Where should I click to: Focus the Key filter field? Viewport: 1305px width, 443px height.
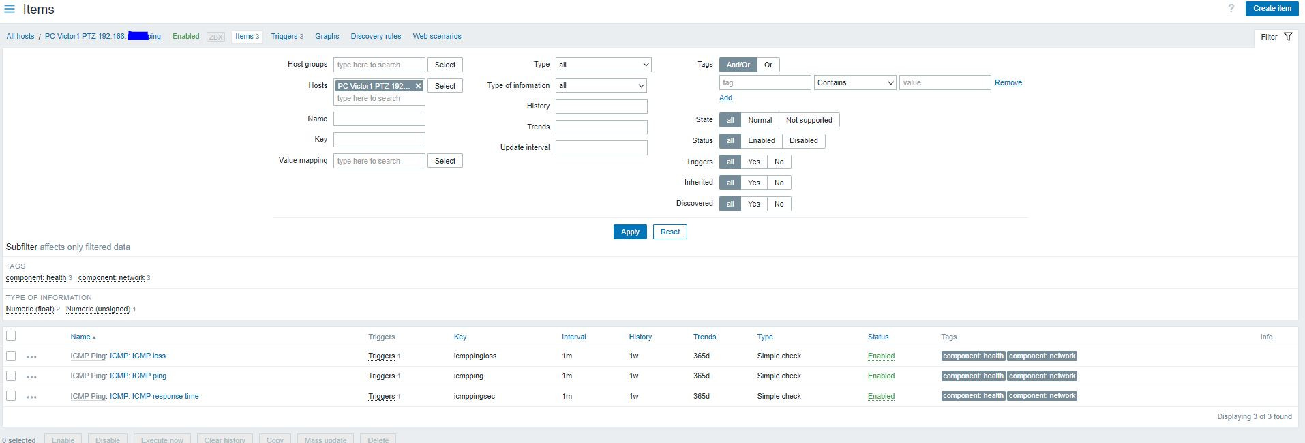[379, 140]
